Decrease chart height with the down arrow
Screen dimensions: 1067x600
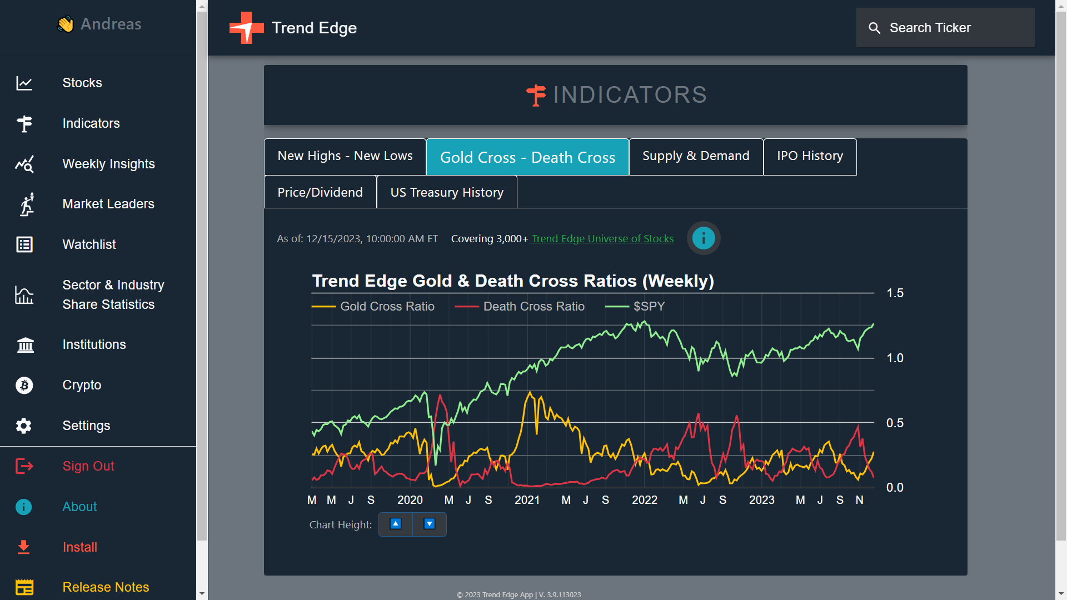429,524
